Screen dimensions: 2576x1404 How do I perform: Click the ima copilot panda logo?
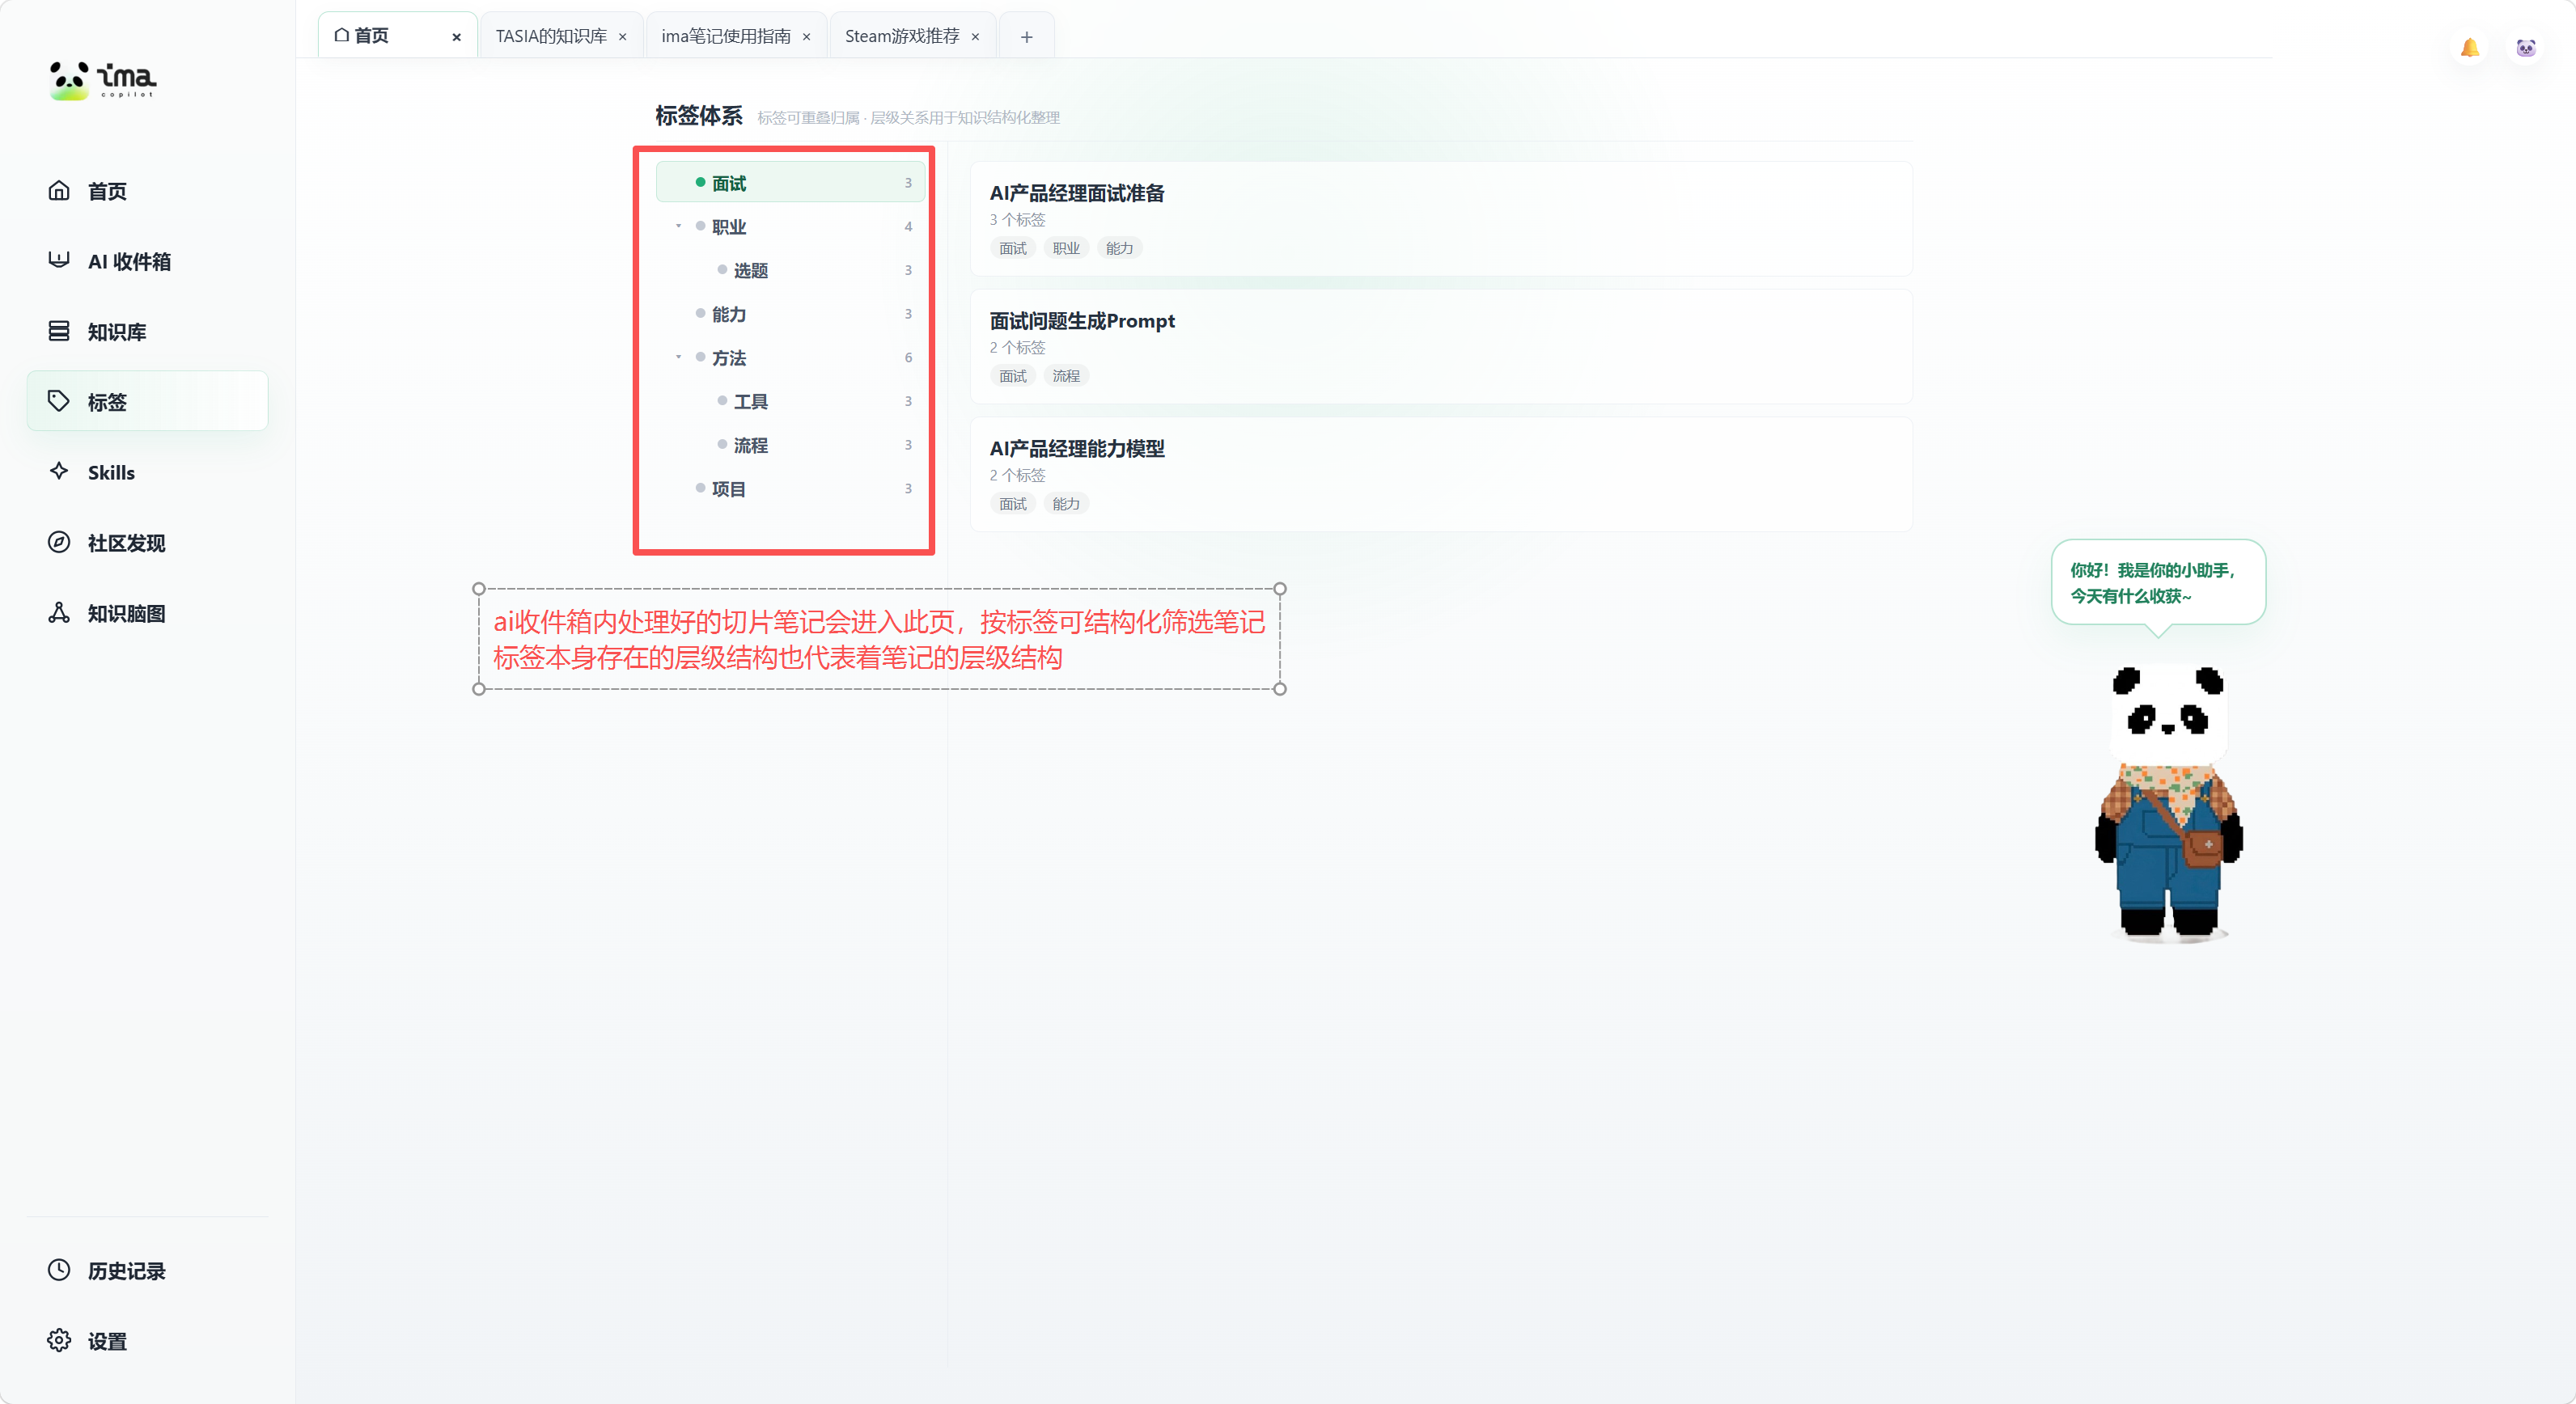[103, 80]
